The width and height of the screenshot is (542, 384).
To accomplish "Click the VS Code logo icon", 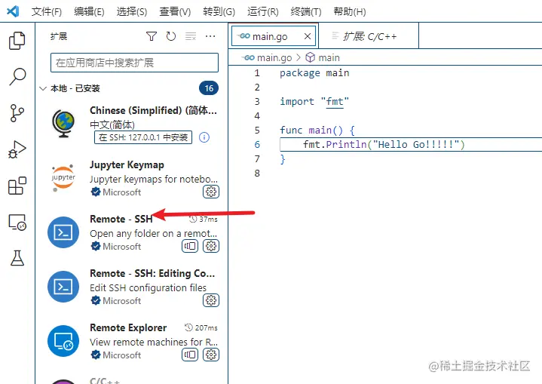I will pyautogui.click(x=13, y=11).
